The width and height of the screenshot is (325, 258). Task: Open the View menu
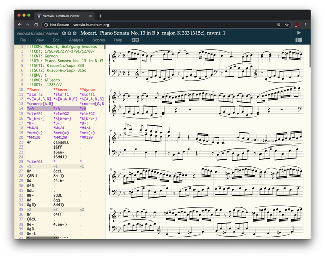coord(39,40)
